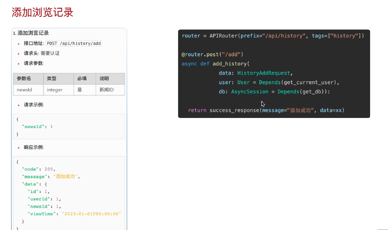Click the '参数名' table header
This screenshot has height=230, width=388.
[28, 79]
